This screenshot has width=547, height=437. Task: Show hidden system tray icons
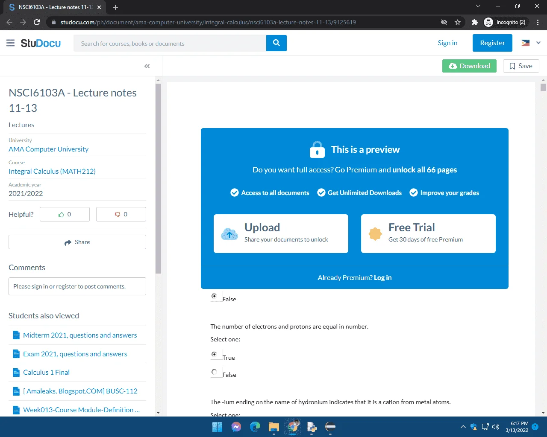[x=463, y=427]
